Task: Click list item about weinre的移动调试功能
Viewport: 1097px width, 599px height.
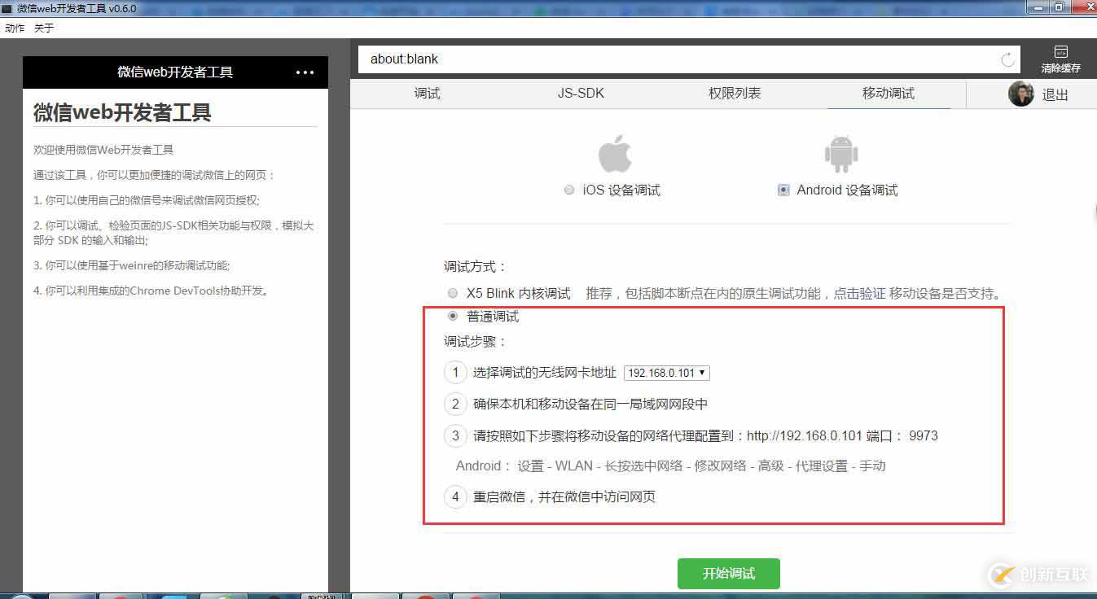Action: pyautogui.click(x=131, y=265)
